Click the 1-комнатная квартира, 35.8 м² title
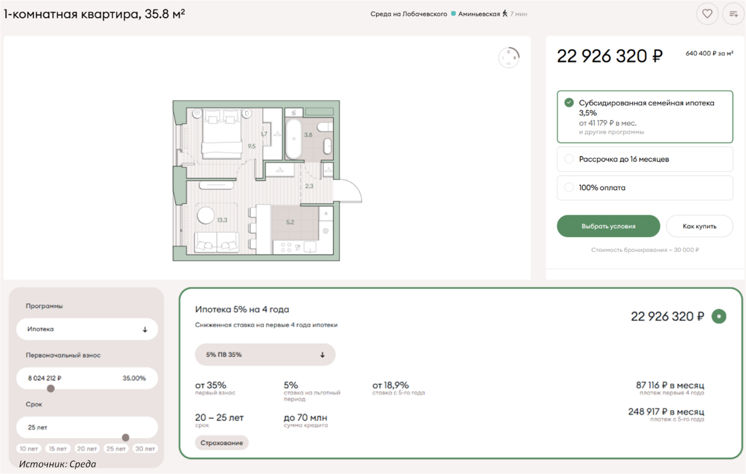746x474 pixels. tap(94, 14)
